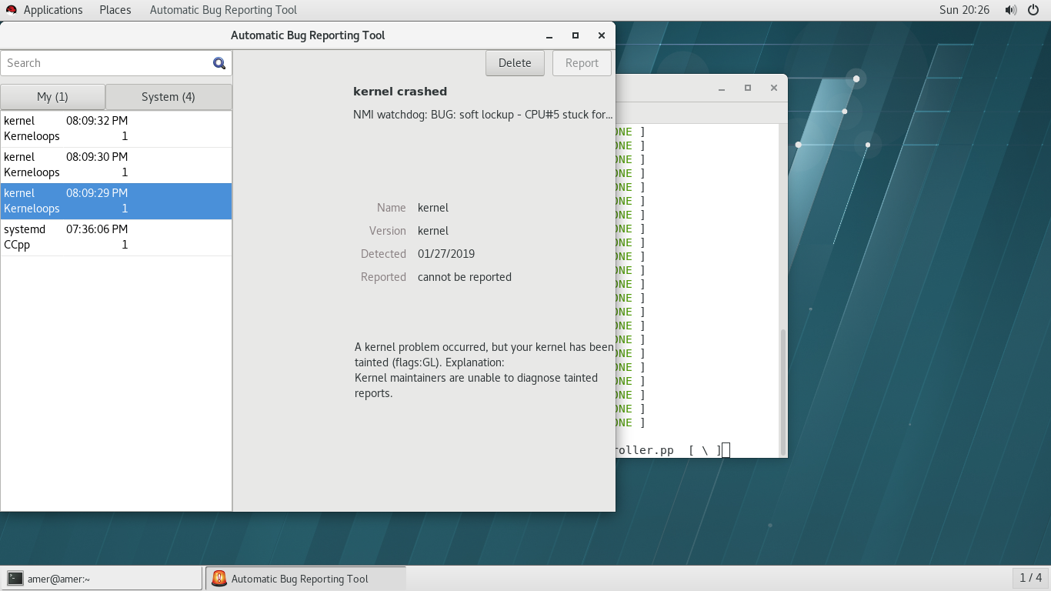Close the terminal window behind
This screenshot has height=591, width=1051.
coord(774,88)
